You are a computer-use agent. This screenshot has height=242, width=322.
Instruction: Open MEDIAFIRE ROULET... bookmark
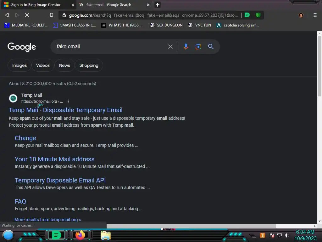click(26, 25)
